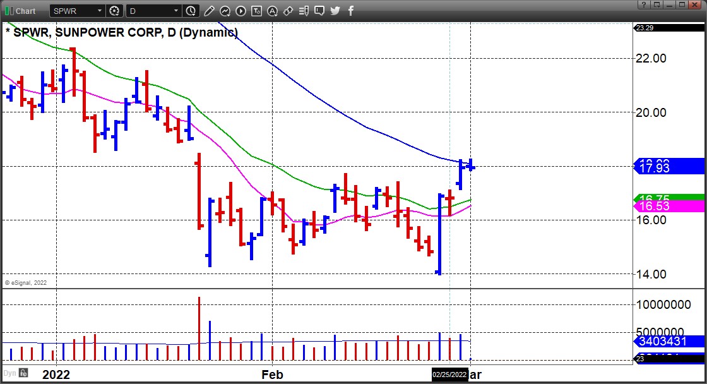The image size is (707, 384).
Task: Maximize the Chart window
Action: (682, 4)
